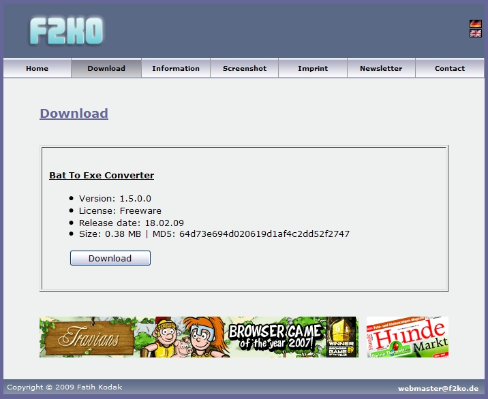Screen dimensions: 488x399
Task: Click the Copyright © 2009 Fatih Kodak text
Action: point(65,387)
